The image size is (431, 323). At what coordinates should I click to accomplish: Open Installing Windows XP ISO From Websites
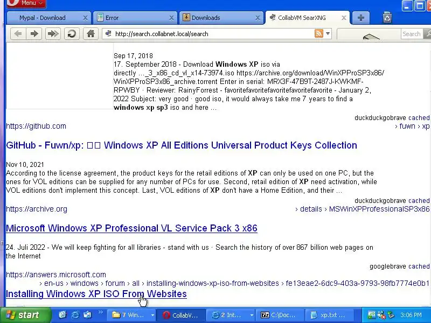pos(96,294)
